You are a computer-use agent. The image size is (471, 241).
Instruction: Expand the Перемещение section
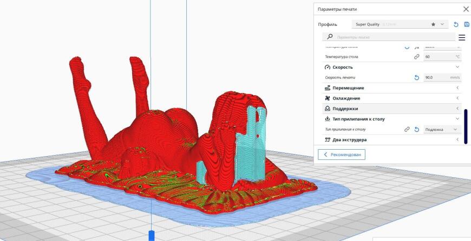tap(457, 88)
